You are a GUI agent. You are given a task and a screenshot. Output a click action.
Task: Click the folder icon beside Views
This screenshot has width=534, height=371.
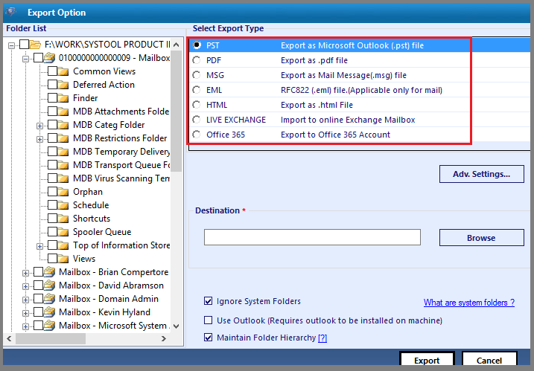tap(63, 259)
